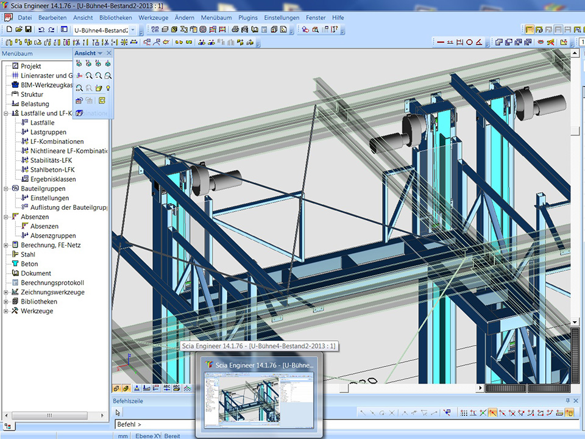Open Berechnungsprotokoll in the menu tree
This screenshot has height=439, width=585.
[x=52, y=283]
